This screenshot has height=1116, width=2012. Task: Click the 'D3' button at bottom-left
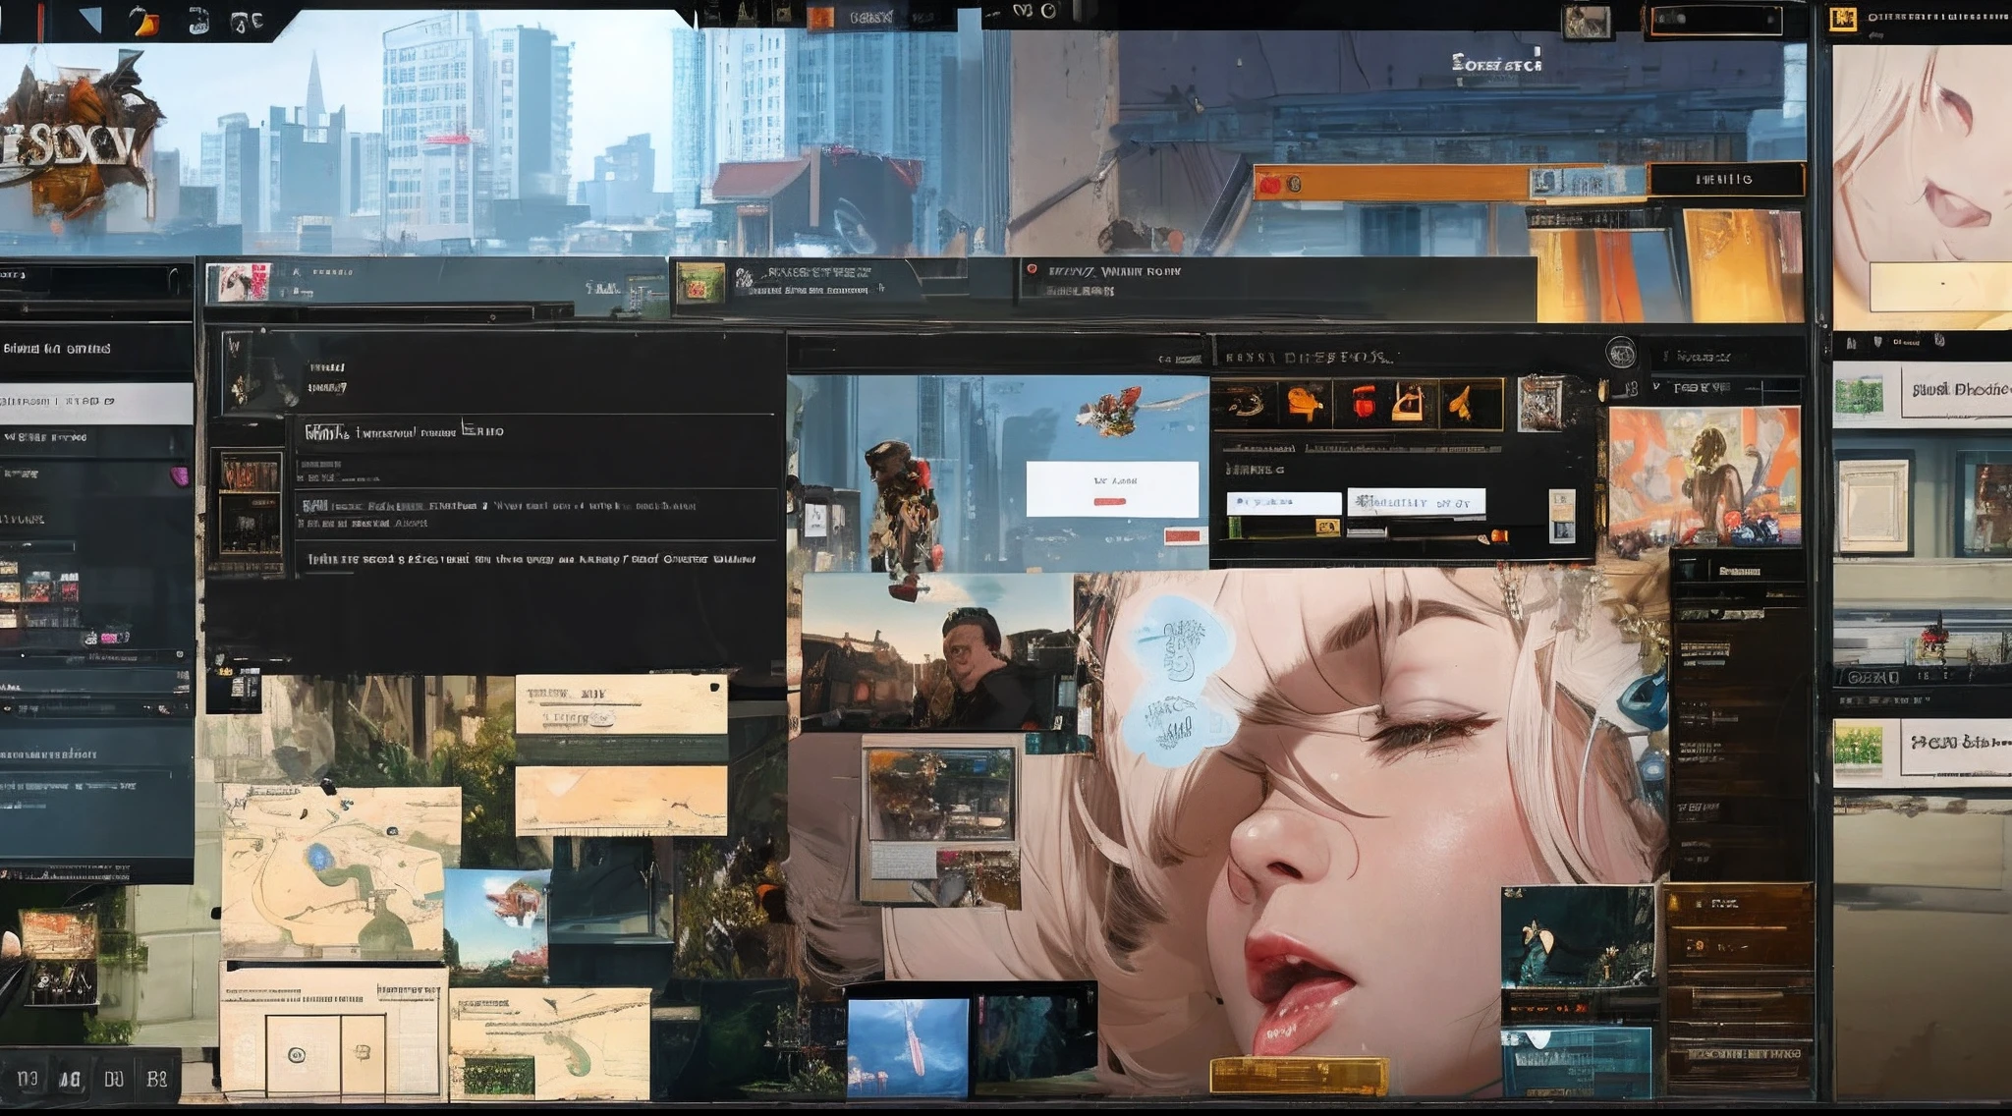(x=28, y=1079)
